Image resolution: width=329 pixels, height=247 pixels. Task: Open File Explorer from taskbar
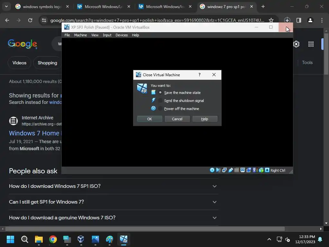pyautogui.click(x=39, y=239)
